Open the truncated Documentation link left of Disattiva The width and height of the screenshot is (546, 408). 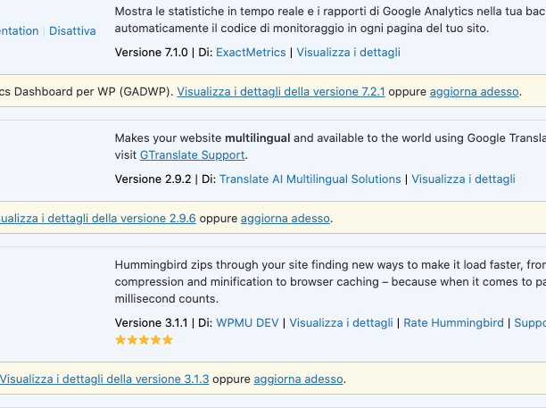coord(19,30)
